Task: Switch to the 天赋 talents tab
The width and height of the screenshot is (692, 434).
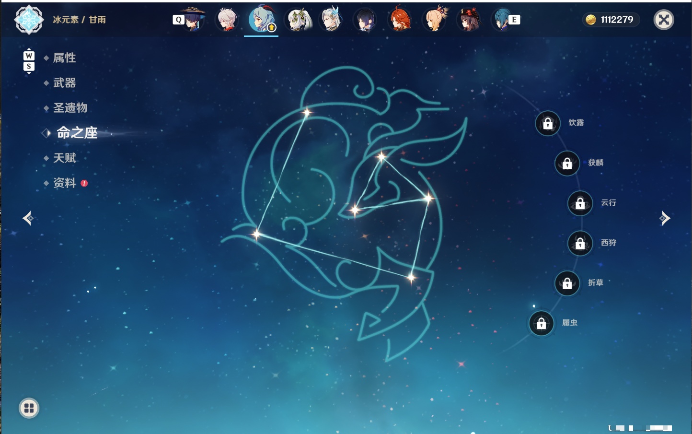Action: (64, 158)
